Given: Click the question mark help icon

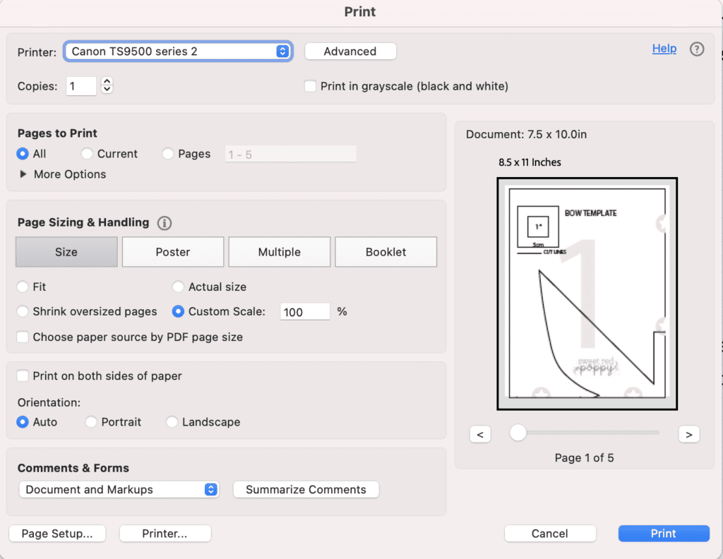Looking at the screenshot, I should click(x=697, y=49).
